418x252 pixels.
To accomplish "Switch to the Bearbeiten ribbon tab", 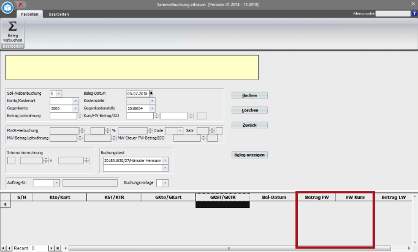I will tap(59, 13).
